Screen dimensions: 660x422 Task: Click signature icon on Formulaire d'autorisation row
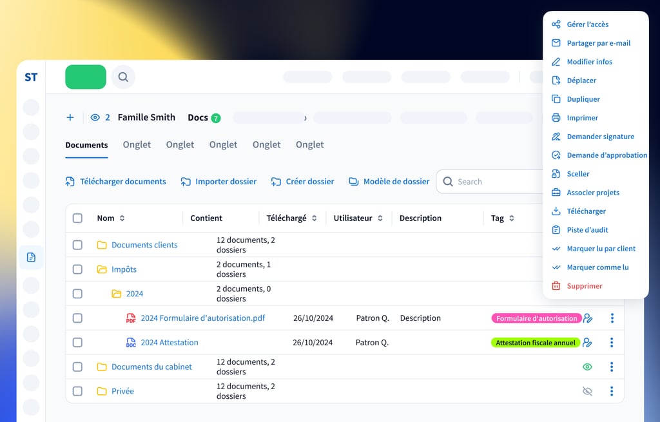click(587, 318)
